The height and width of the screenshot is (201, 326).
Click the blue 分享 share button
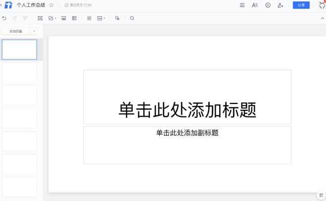tap(301, 5)
